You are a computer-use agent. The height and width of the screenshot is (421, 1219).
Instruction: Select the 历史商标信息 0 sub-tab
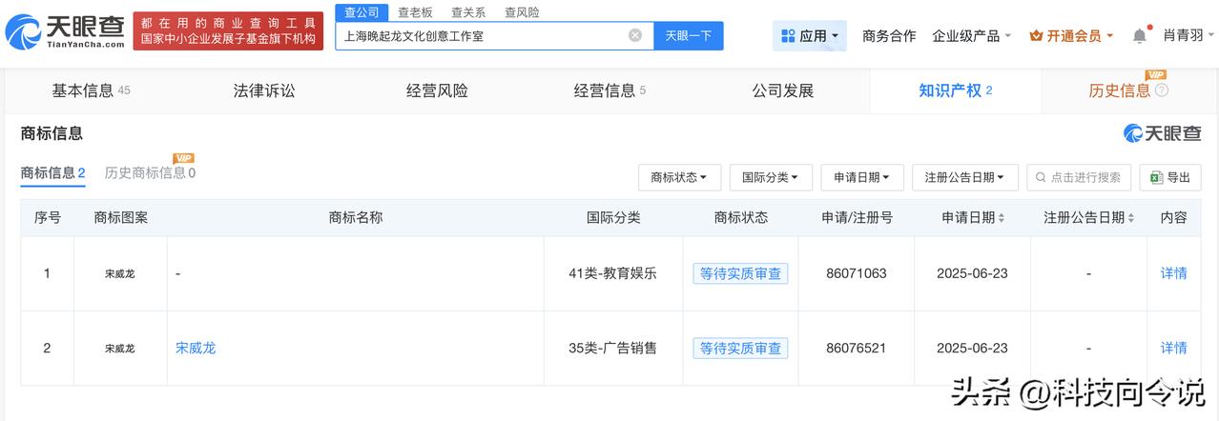point(150,172)
